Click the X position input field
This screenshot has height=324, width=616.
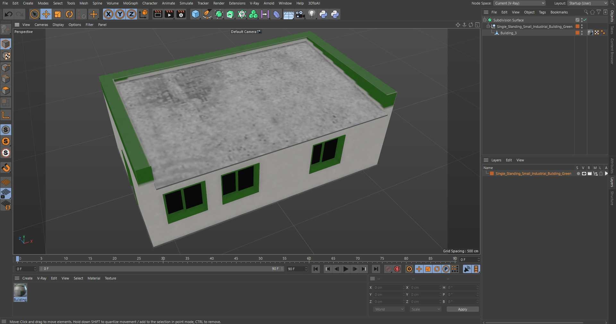coord(389,288)
